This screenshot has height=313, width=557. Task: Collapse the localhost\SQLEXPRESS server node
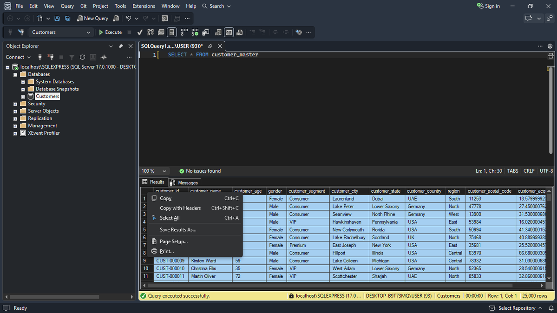(x=7, y=67)
